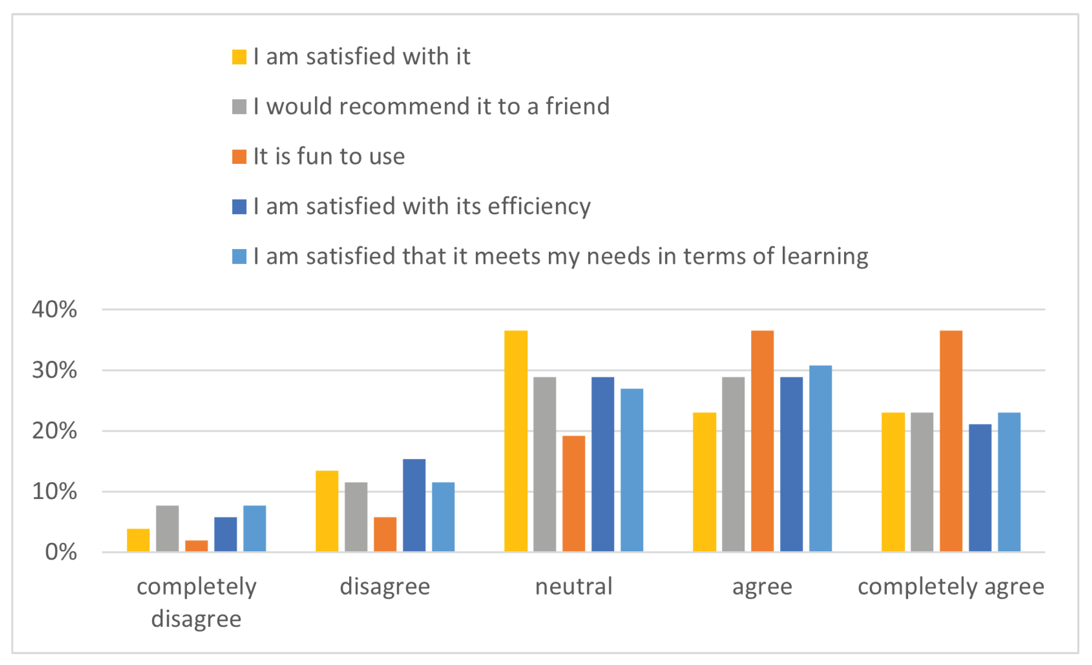Viewport: 1092px width, 665px height.
Task: Click the yellow legend swatch for satisfaction
Action: pos(239,57)
